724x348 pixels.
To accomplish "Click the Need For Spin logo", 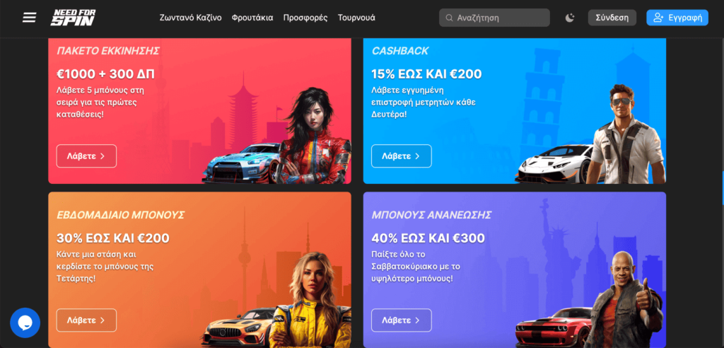I will point(73,18).
